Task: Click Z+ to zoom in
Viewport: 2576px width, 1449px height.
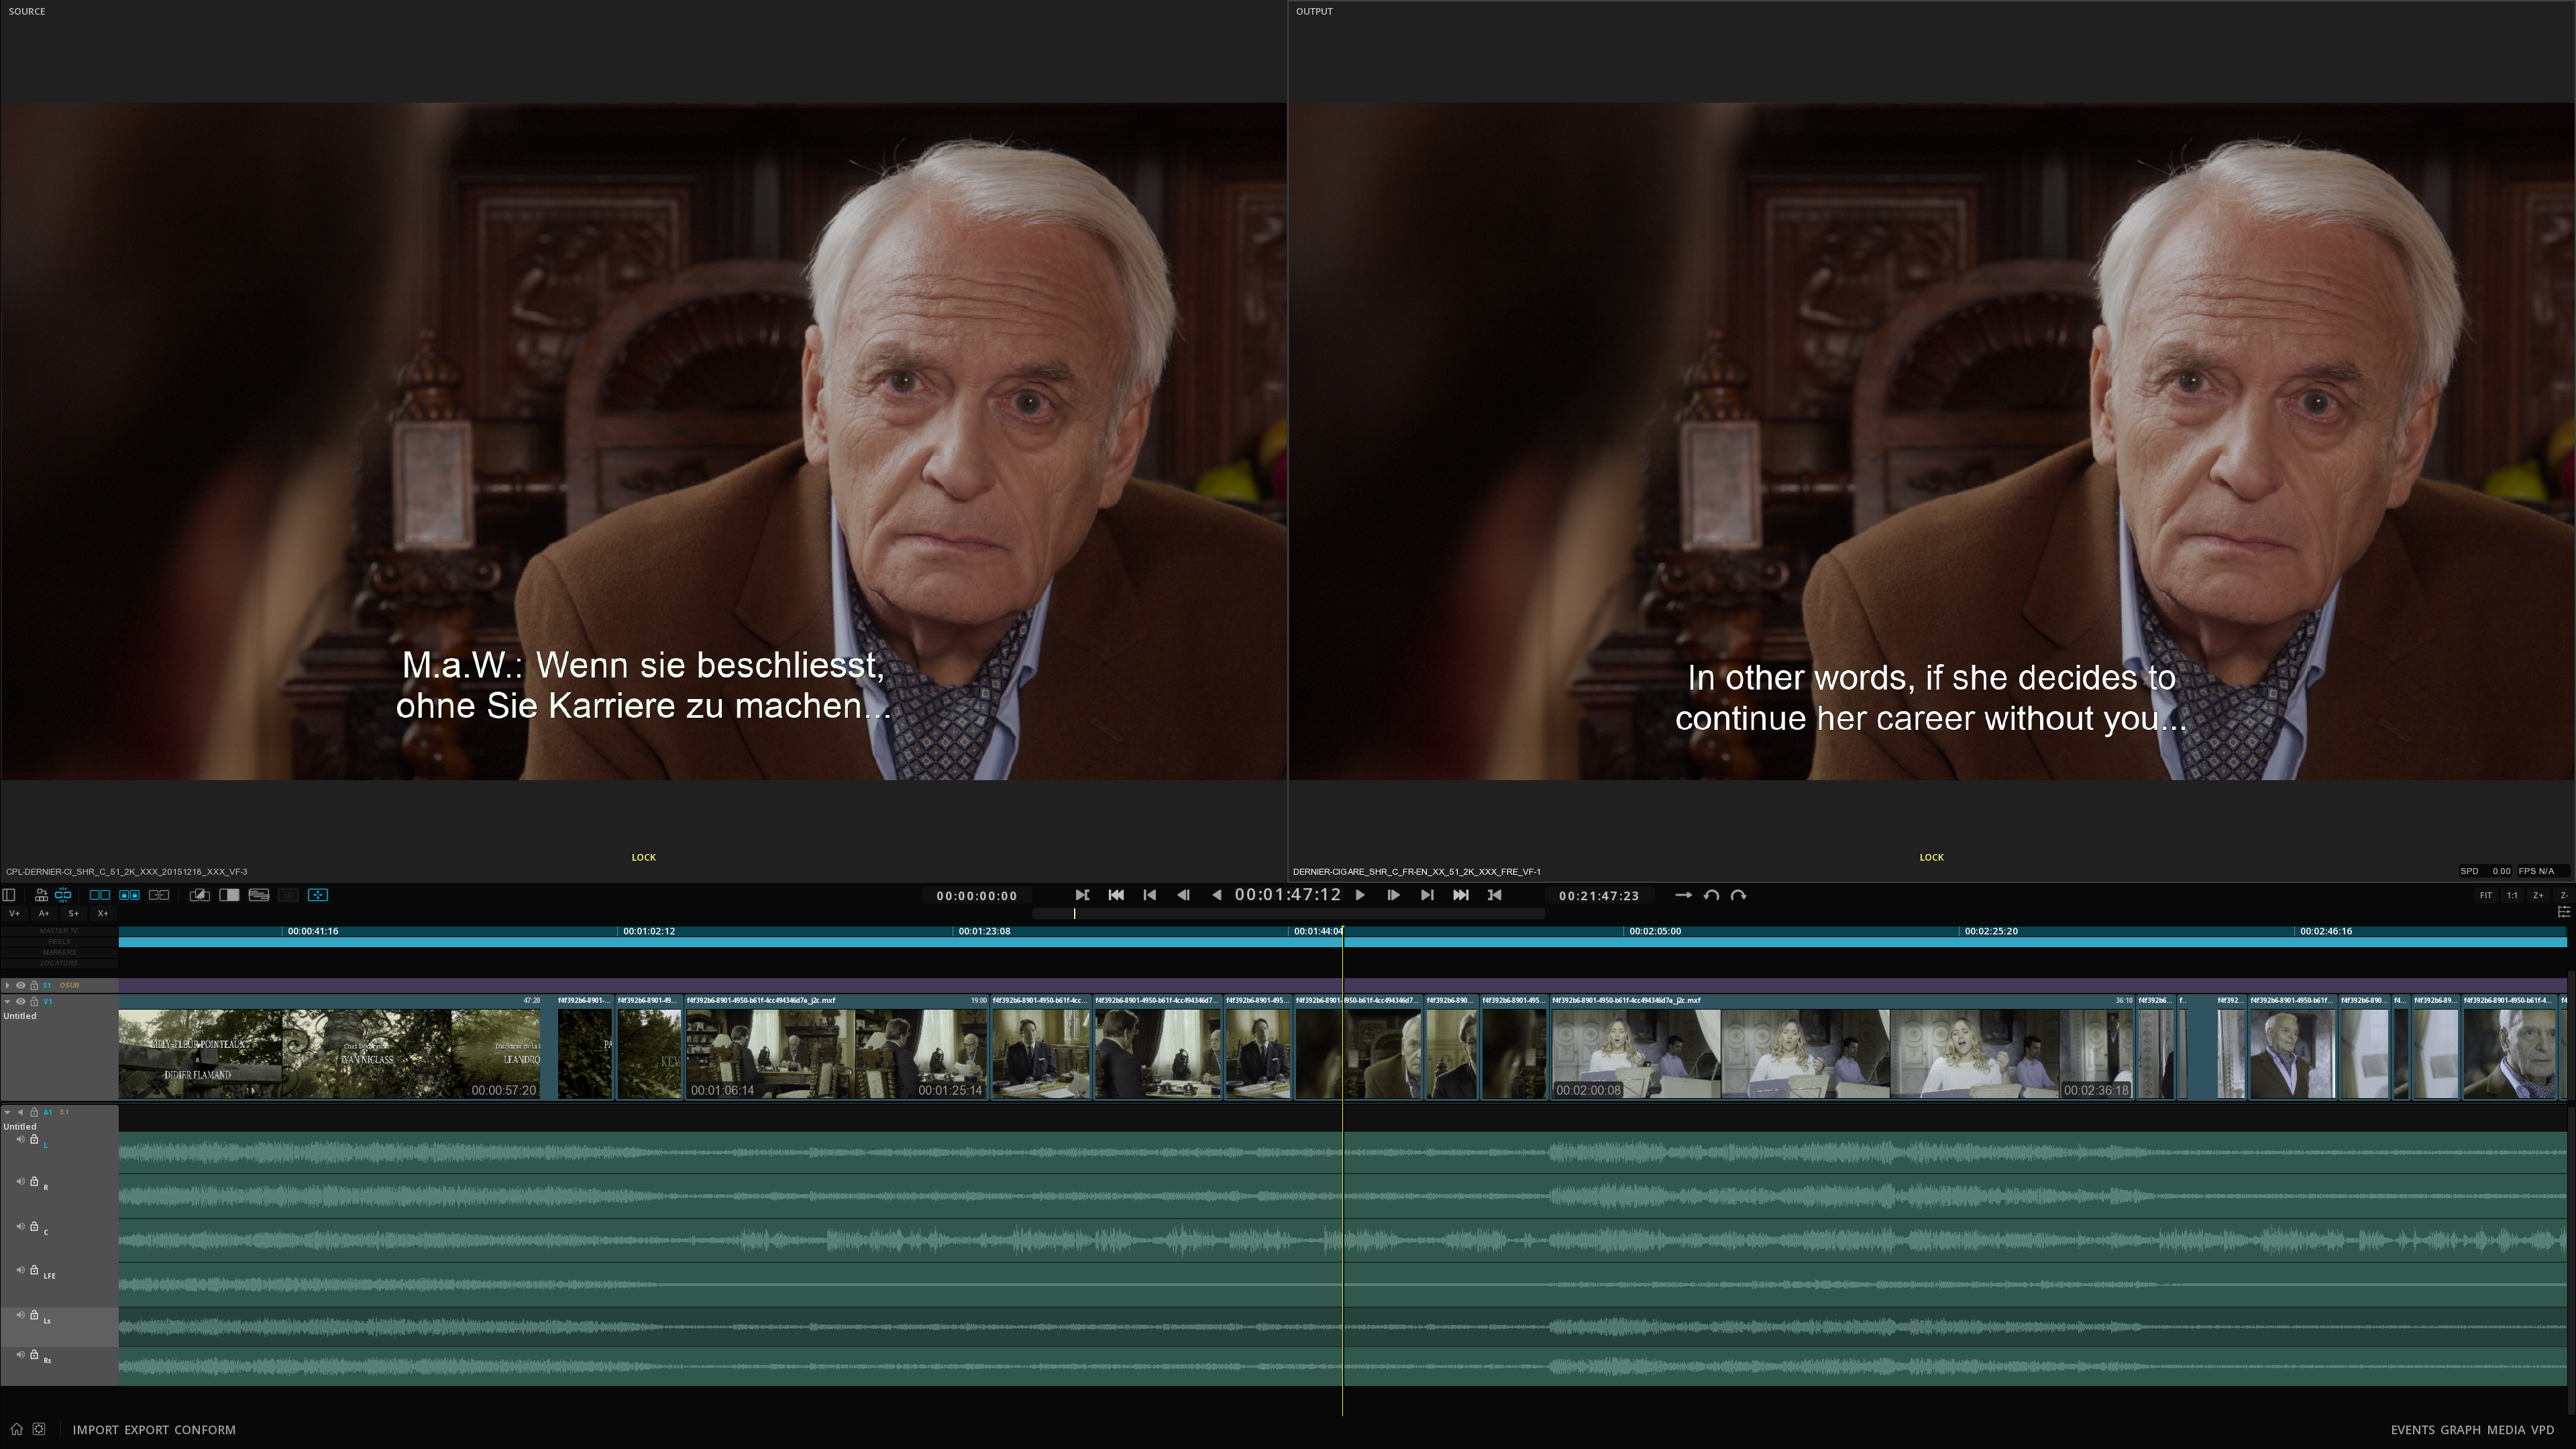Action: [2538, 896]
